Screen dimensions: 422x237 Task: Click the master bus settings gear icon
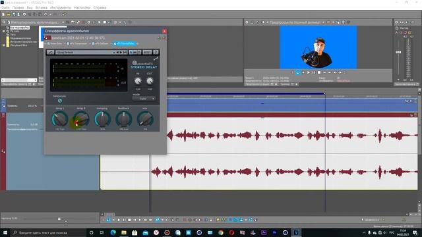(x=396, y=22)
